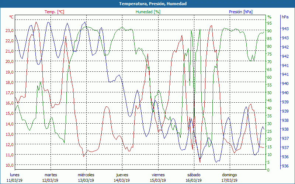This screenshot has width=295, height=184.
Task: Click the "11,0" temperature axis value
Action: [10, 155]
